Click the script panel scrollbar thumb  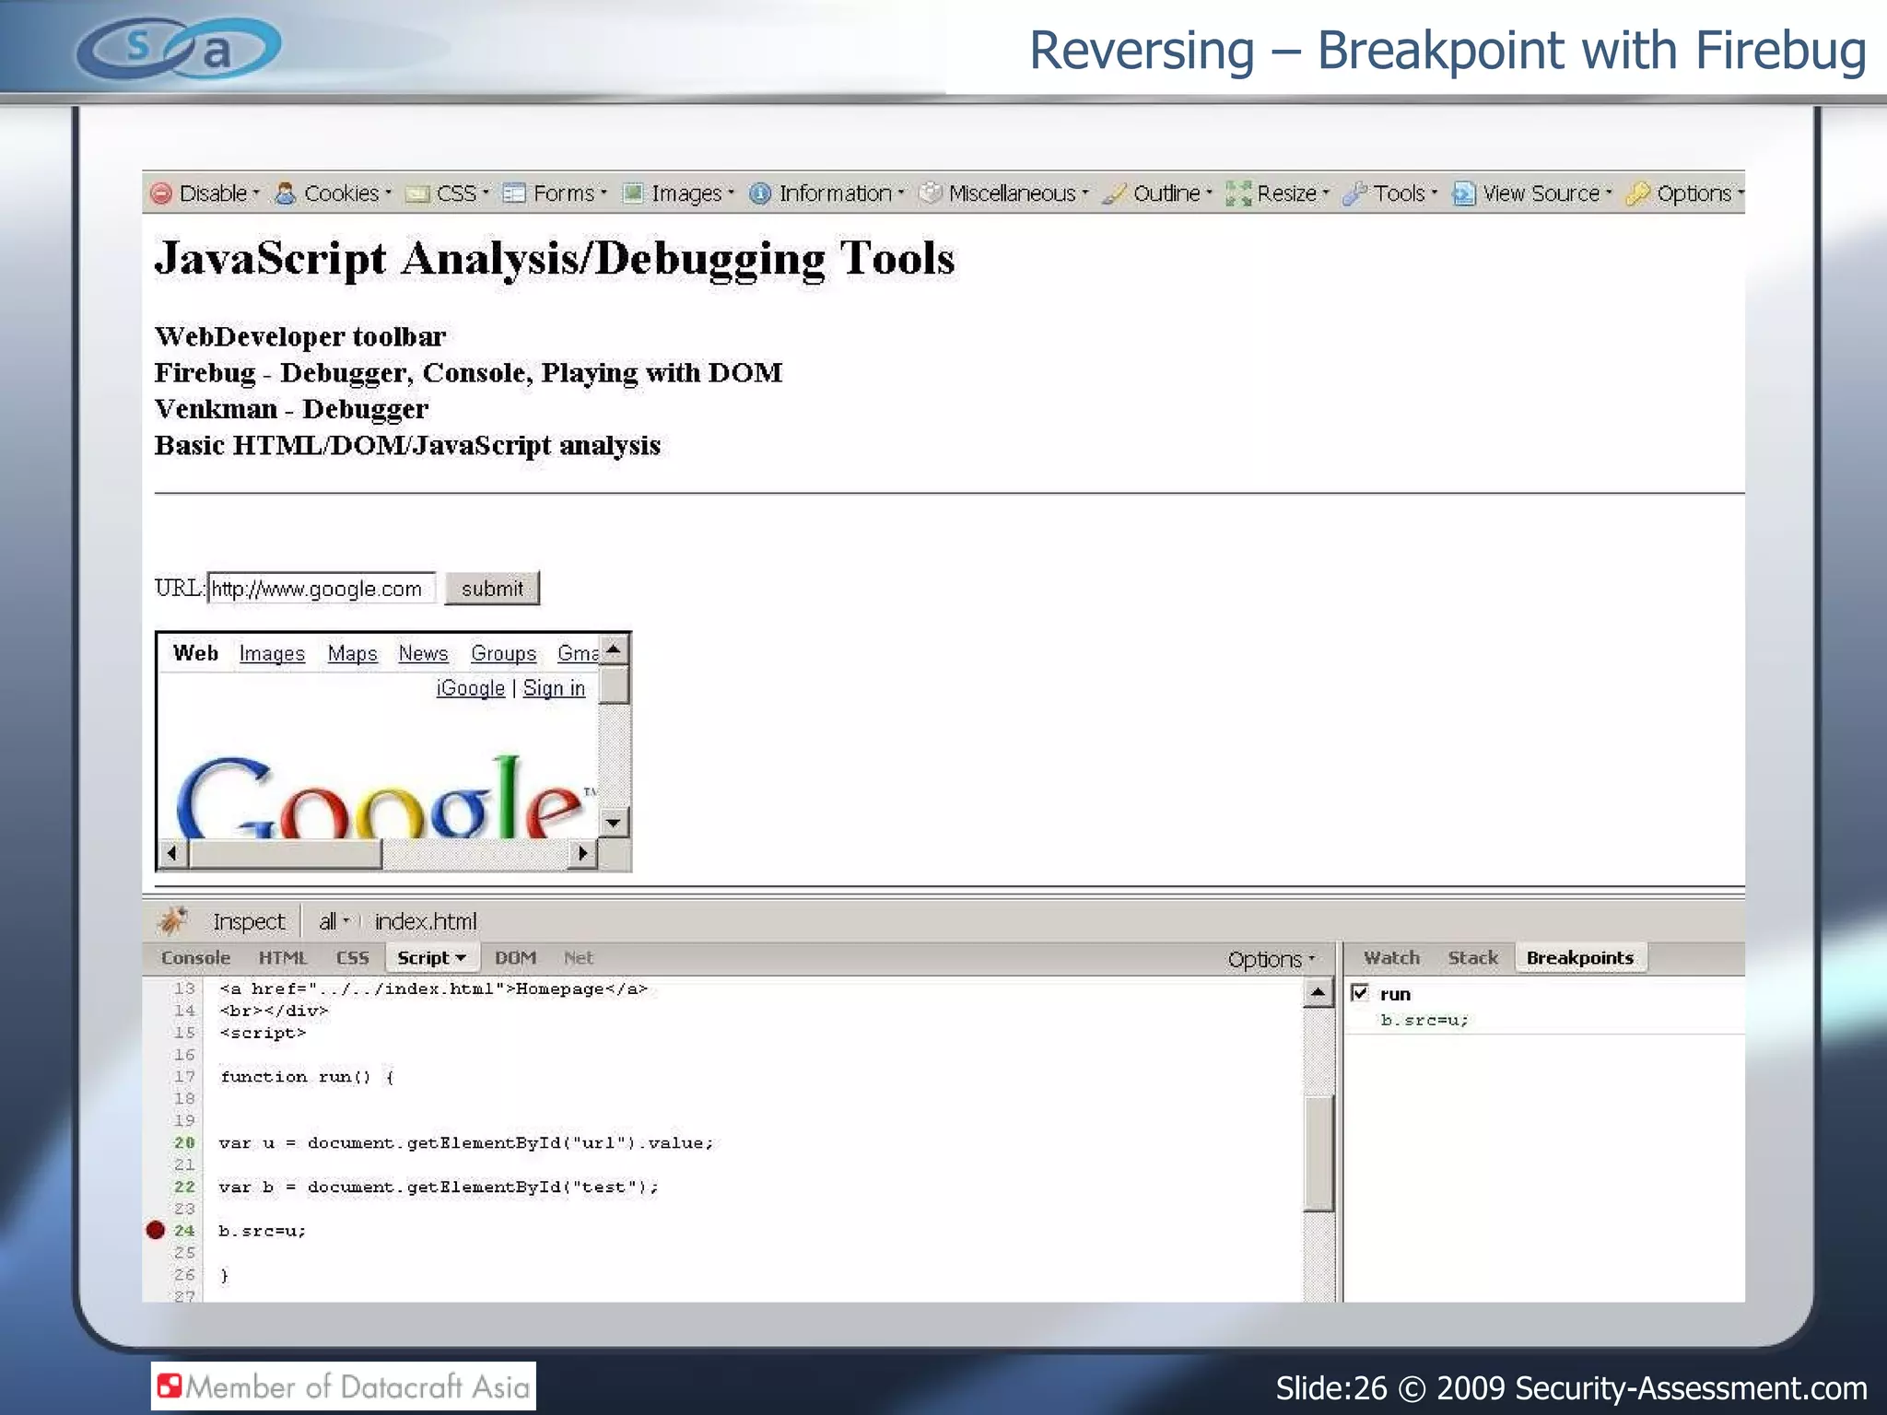[1319, 1153]
